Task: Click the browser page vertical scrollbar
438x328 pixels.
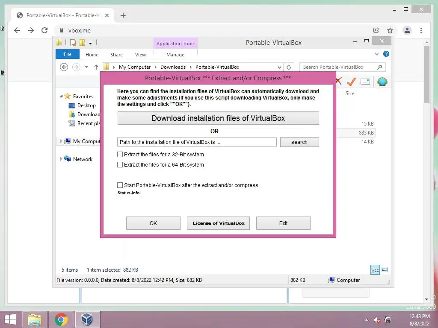Action: tap(426, 74)
